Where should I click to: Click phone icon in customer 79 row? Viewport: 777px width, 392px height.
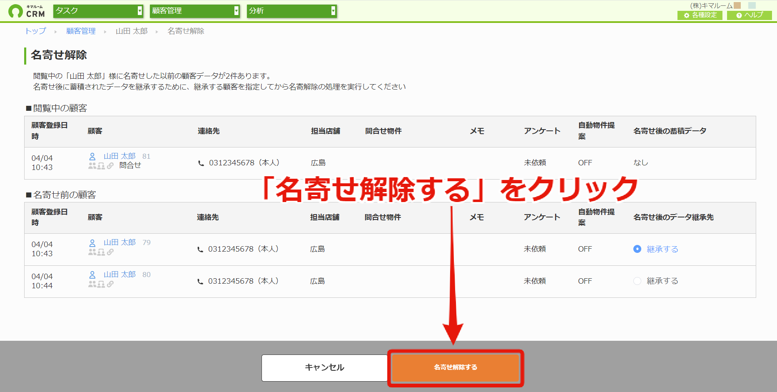pos(200,250)
